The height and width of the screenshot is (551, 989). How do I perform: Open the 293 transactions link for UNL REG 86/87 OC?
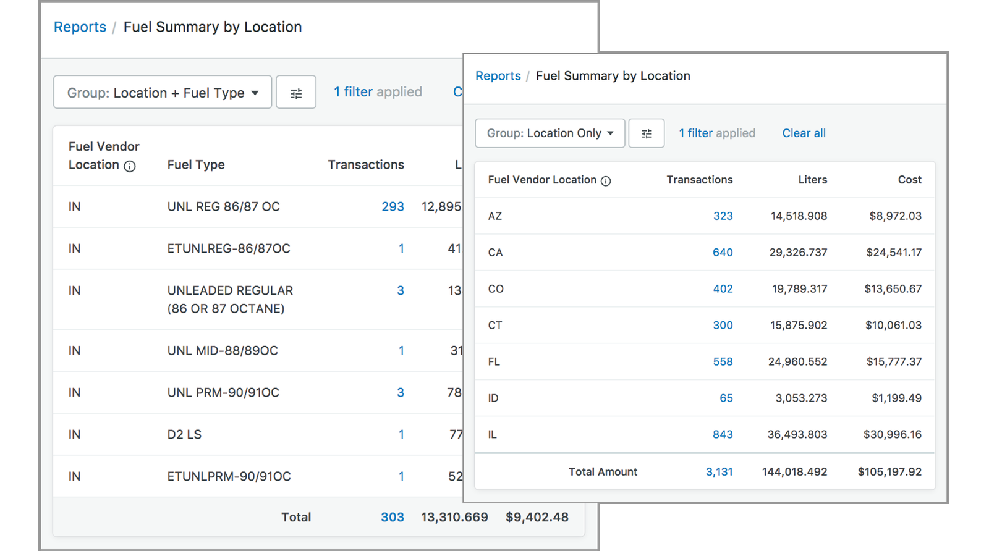[393, 207]
